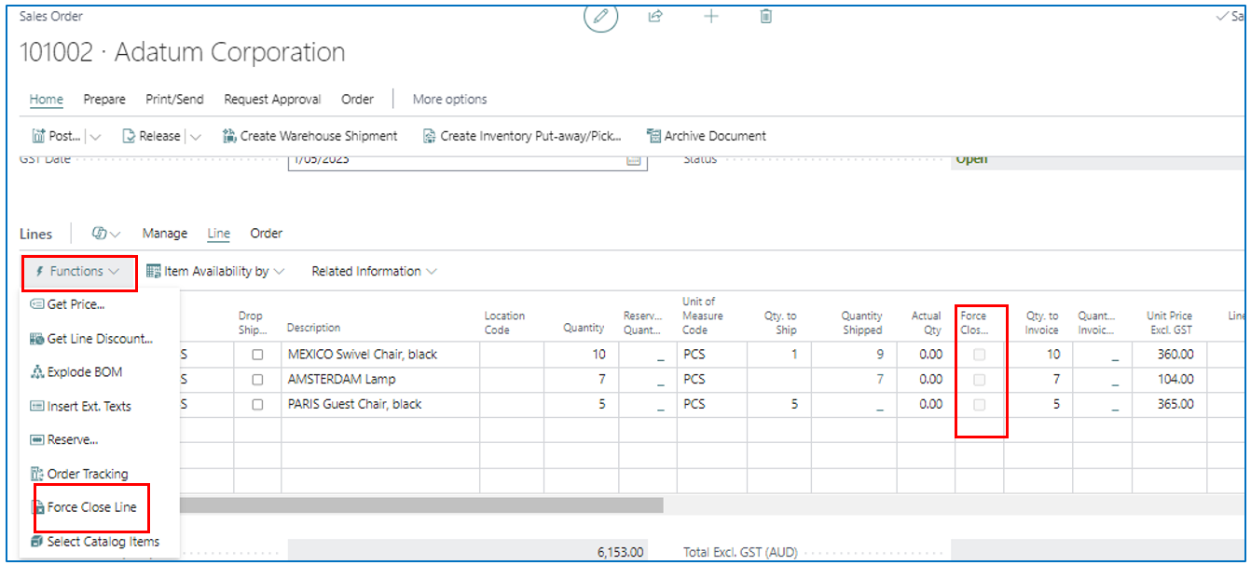This screenshot has width=1251, height=565.
Task: Expand the Related Information menu
Action: click(x=374, y=272)
